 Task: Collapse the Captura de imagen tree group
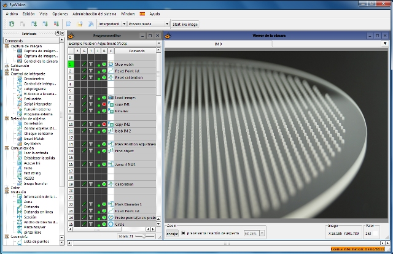point(7,46)
